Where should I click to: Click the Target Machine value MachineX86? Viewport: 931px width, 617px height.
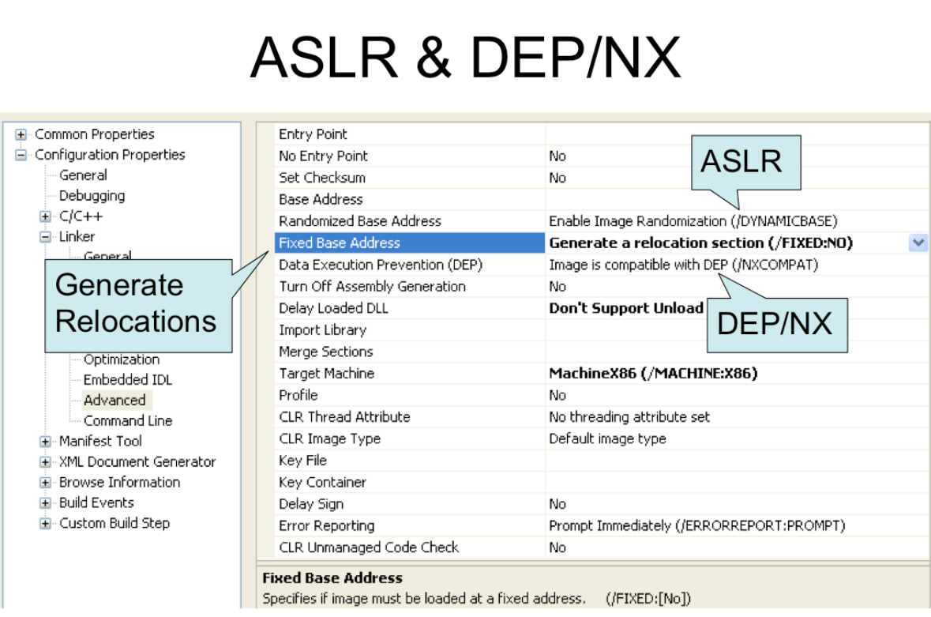click(x=653, y=374)
